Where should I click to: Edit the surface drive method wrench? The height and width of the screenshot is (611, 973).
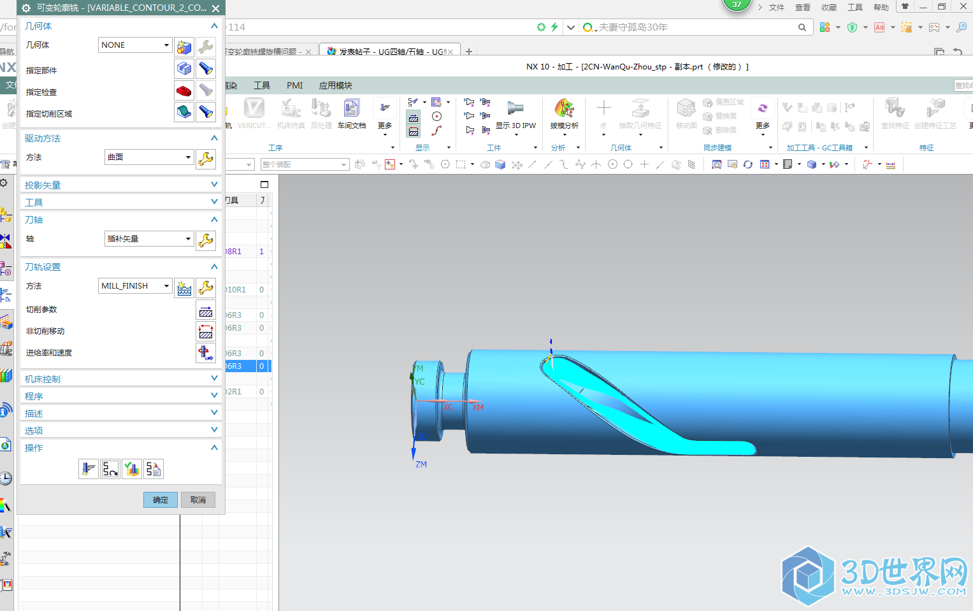(206, 159)
